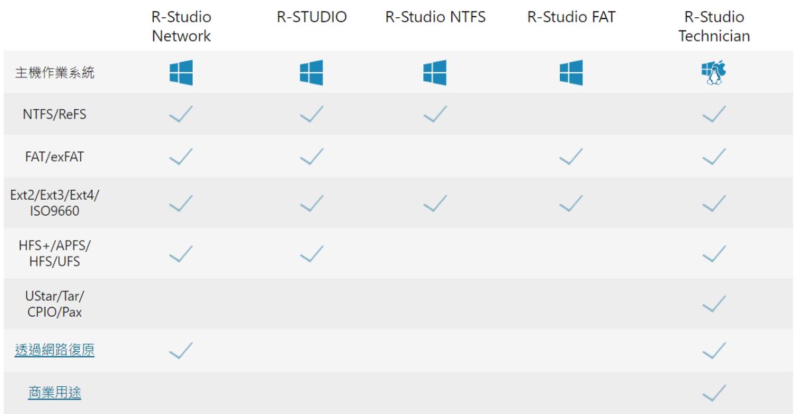
Task: Open the 透過網路復原 link
Action: 54,351
